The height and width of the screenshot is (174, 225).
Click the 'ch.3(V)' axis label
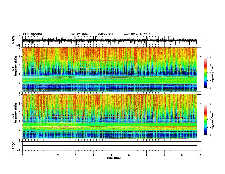point(14,146)
